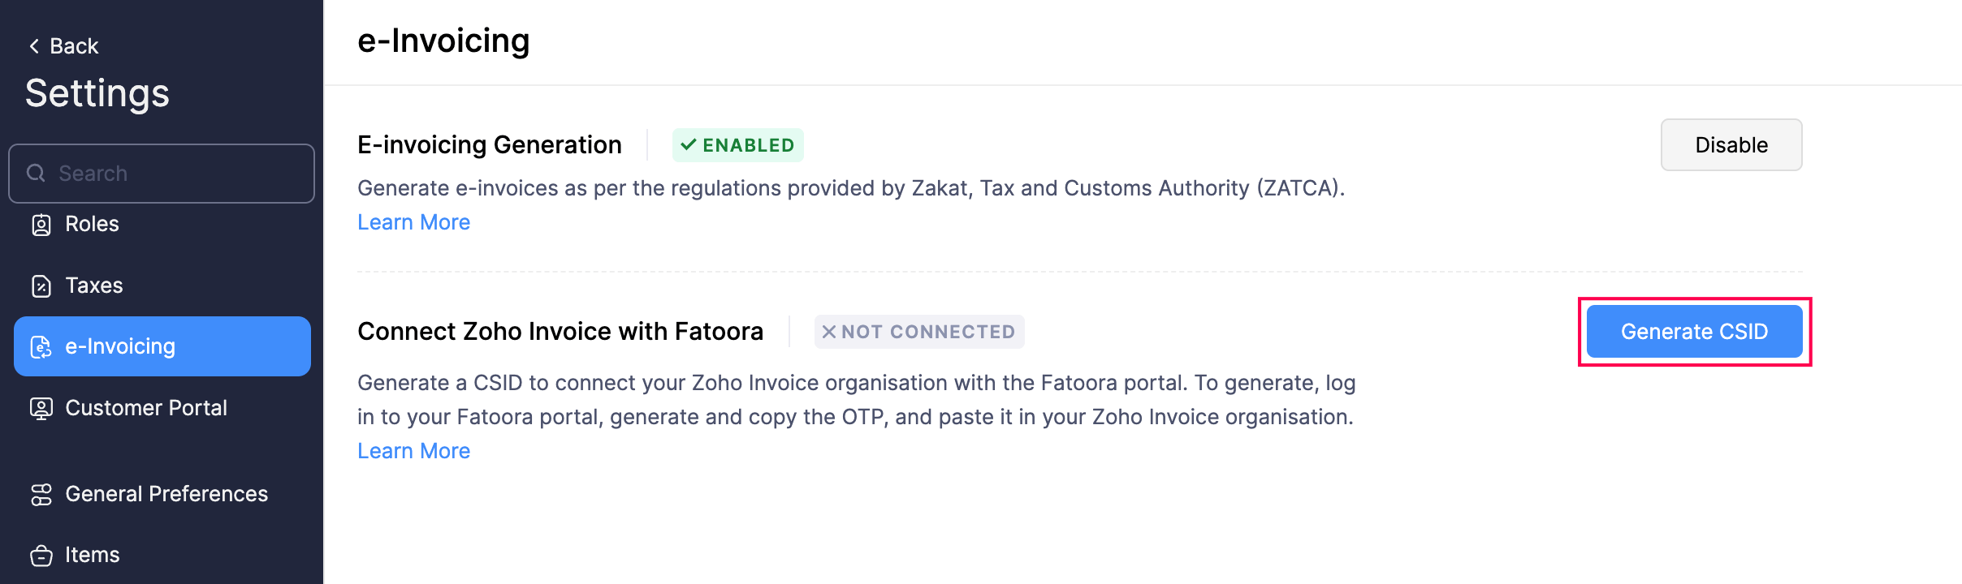Click the e-Invoicing document icon

[41, 347]
